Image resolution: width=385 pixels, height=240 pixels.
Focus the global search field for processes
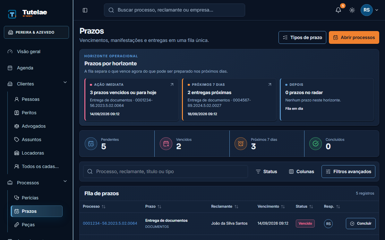point(175,10)
